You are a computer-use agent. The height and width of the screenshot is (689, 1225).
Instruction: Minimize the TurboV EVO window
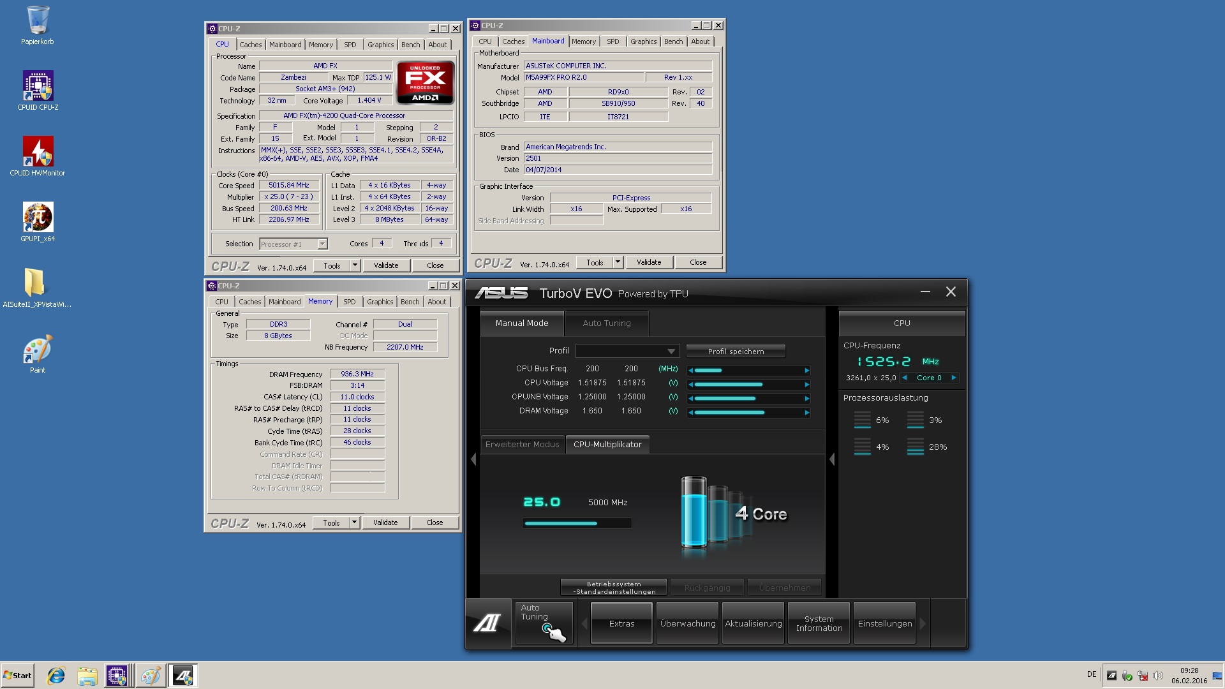[x=925, y=292]
